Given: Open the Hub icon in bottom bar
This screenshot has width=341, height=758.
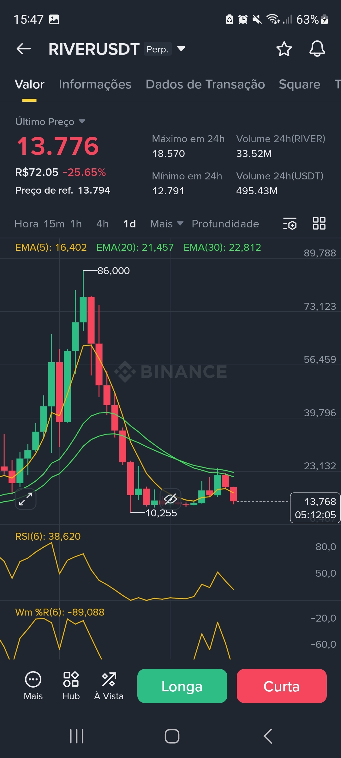Looking at the screenshot, I should pyautogui.click(x=71, y=686).
